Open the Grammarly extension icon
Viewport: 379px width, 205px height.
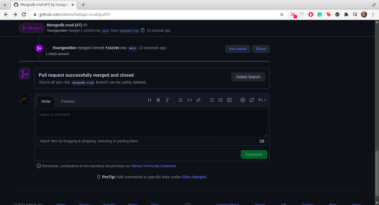[320, 14]
